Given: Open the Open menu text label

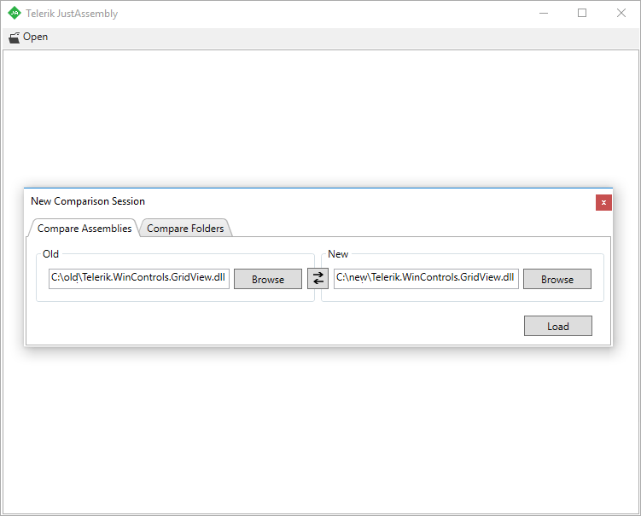Looking at the screenshot, I should pos(36,38).
